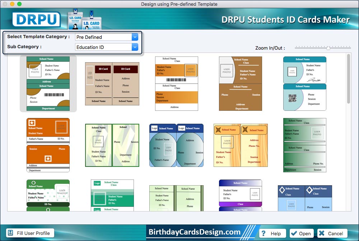Click the vertical scrollbar of template list
This screenshot has width=359, height=241.
349,79
